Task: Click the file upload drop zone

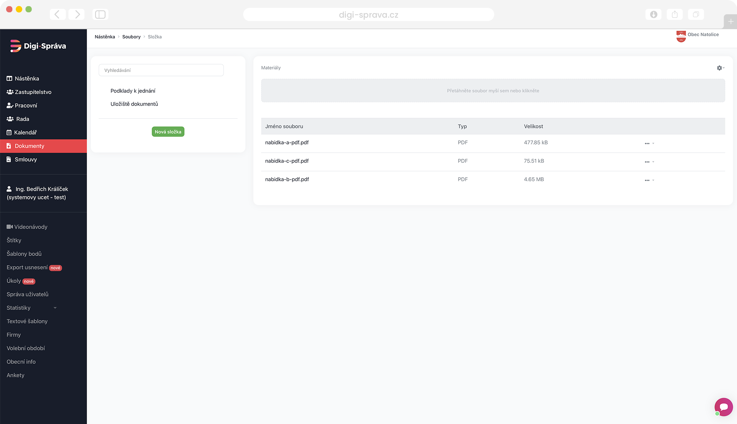Action: pyautogui.click(x=493, y=91)
